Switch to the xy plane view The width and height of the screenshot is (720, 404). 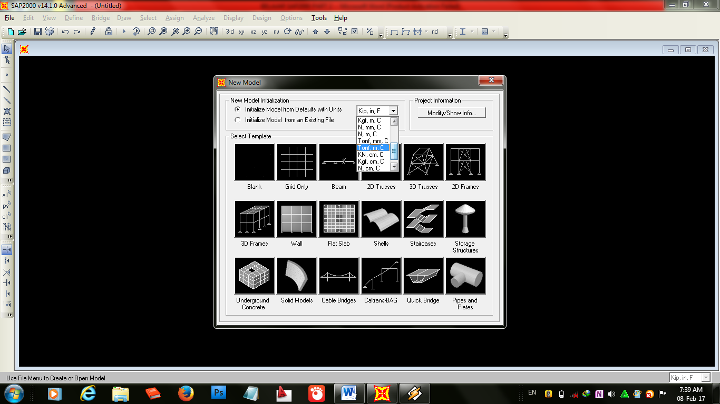coord(241,32)
